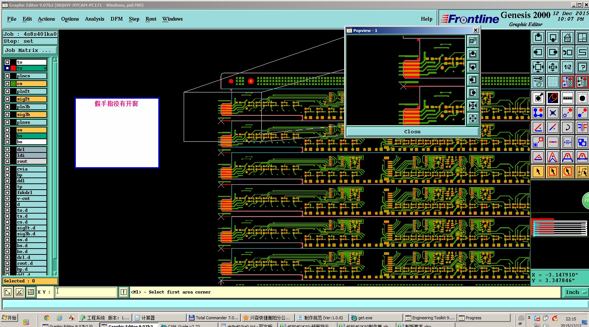The image size is (589, 327).
Task: Select the sig3b layer name
Action: pyautogui.click(x=31, y=115)
